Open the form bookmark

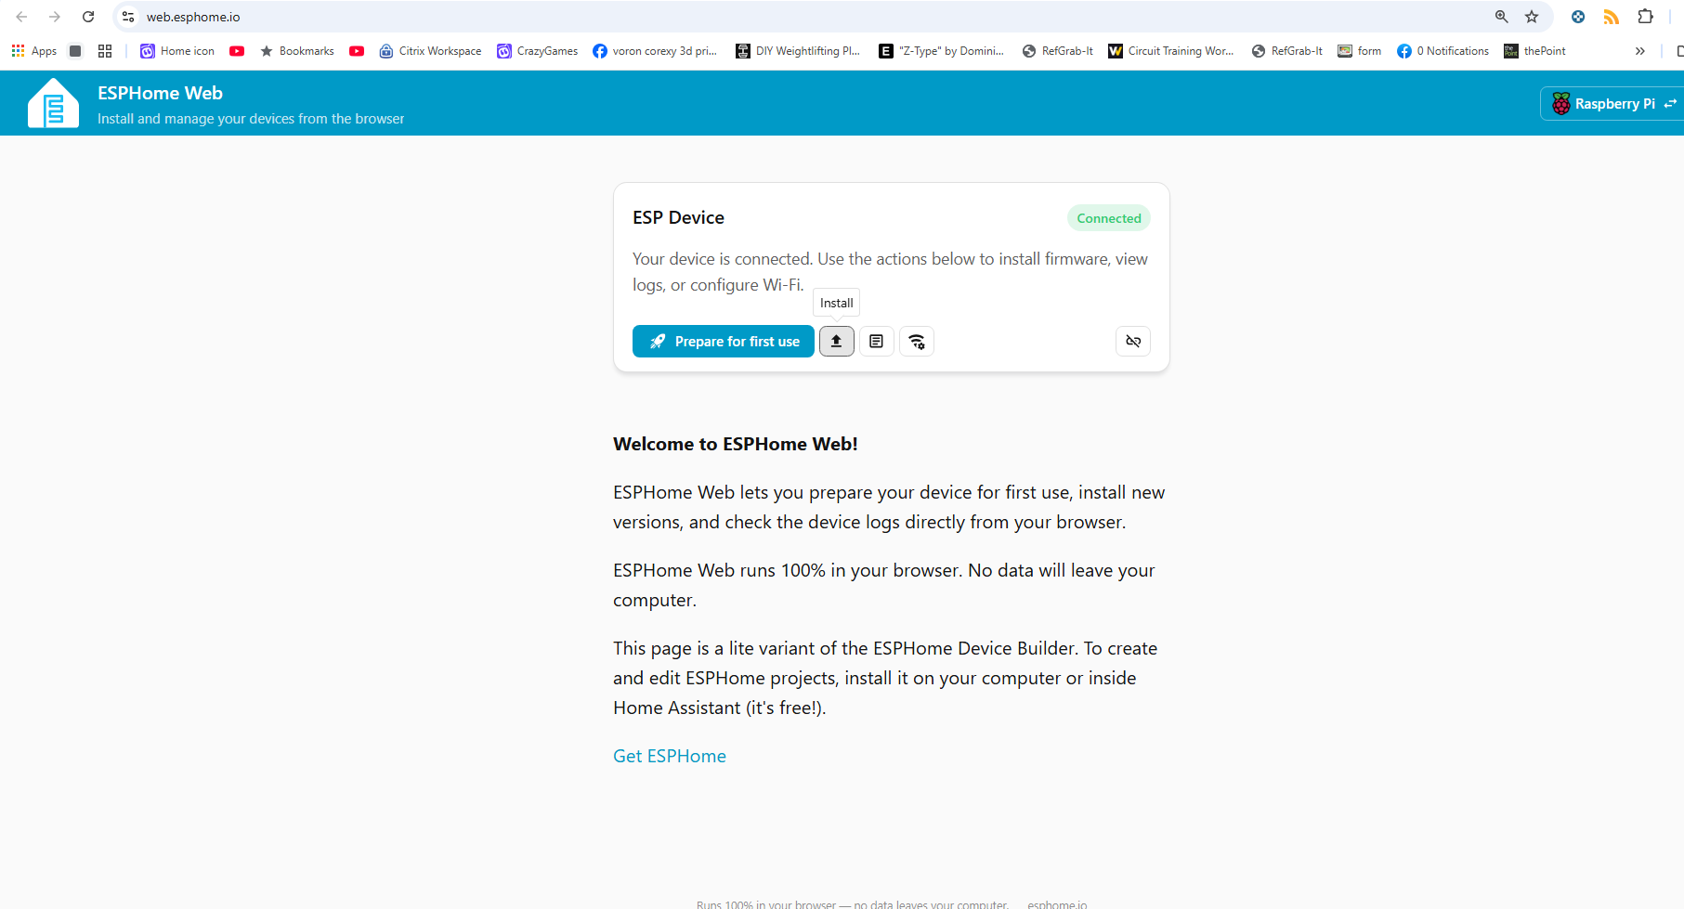pyautogui.click(x=1360, y=51)
